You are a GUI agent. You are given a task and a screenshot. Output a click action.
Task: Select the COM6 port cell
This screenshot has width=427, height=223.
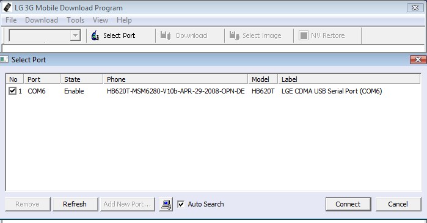(x=37, y=91)
